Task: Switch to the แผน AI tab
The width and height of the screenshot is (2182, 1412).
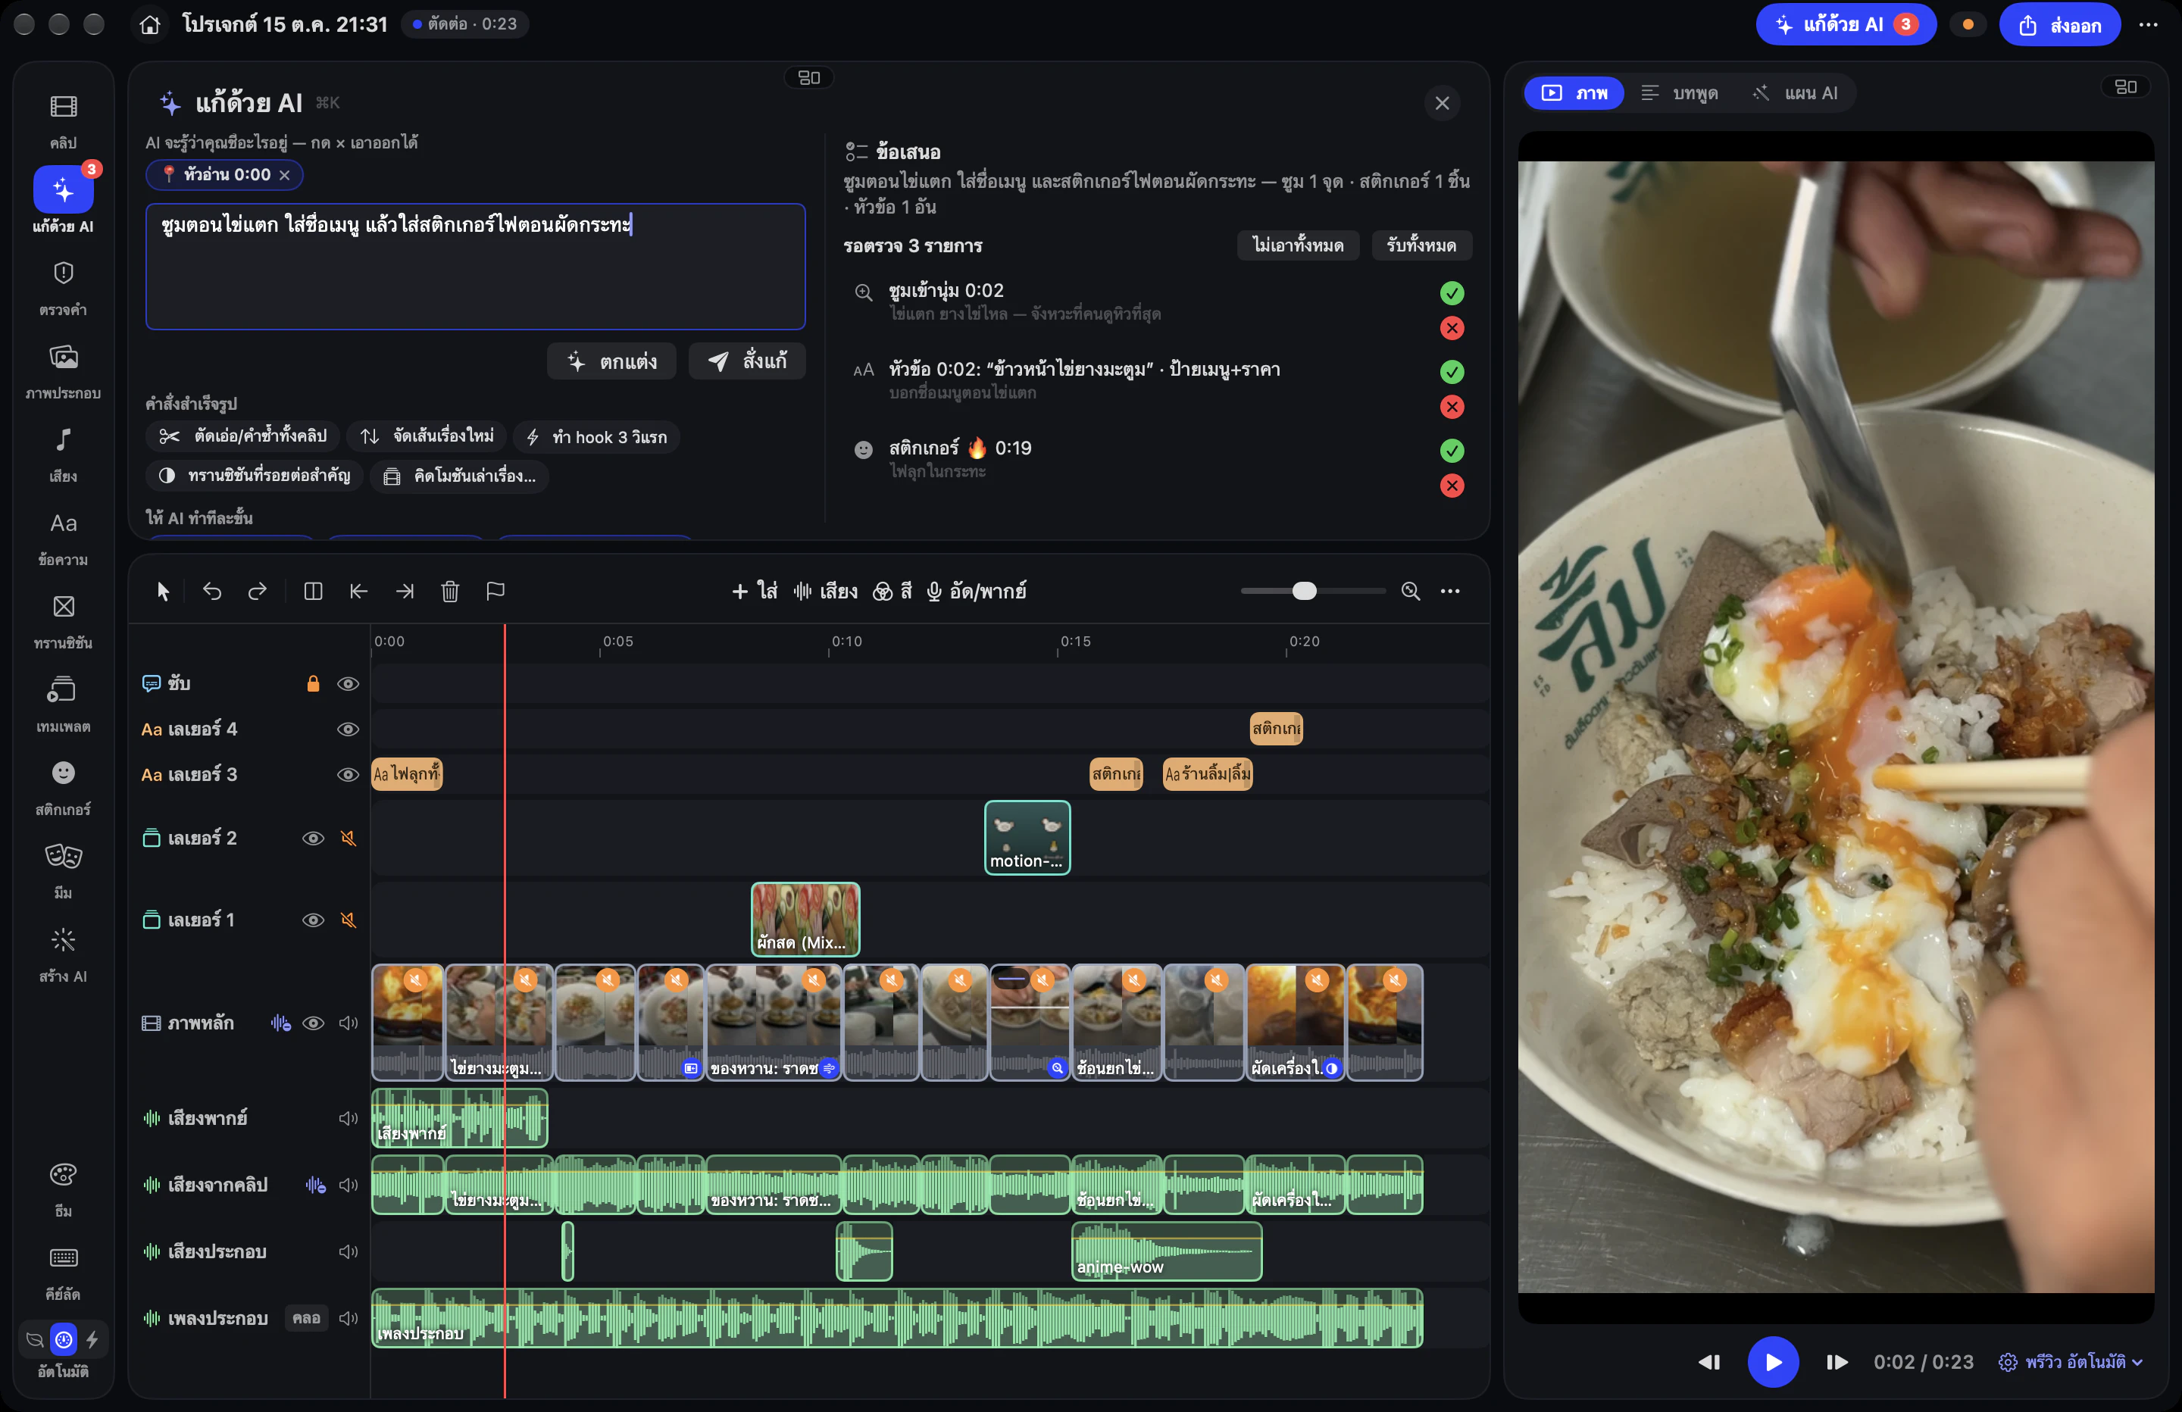Action: (1796, 92)
